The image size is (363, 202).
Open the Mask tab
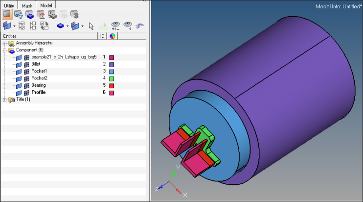pos(27,4)
